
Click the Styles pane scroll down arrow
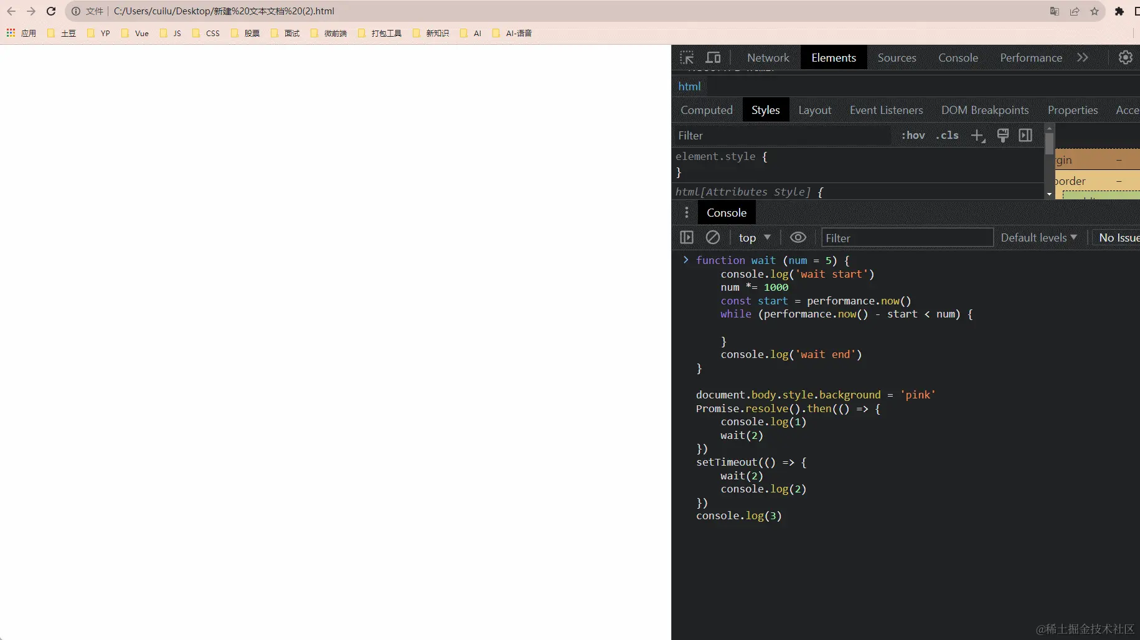(x=1049, y=194)
